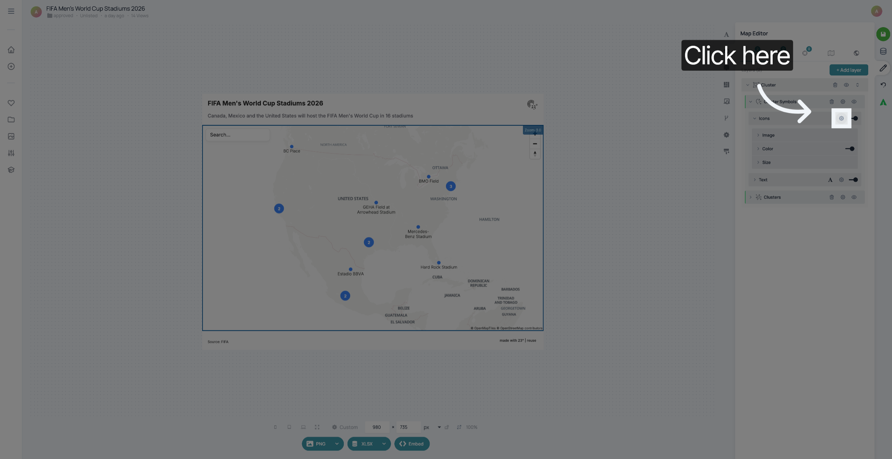Open the branch fork icon in the editor strip
This screenshot has height=459, width=892.
(726, 118)
